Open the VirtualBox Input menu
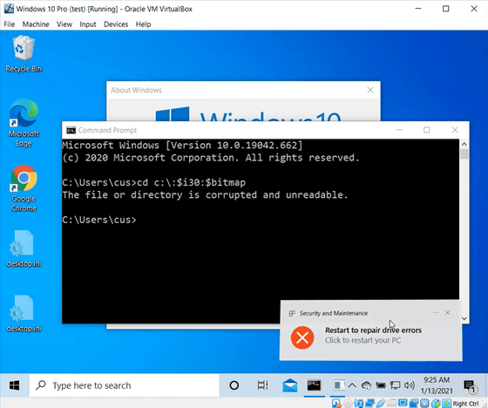This screenshot has width=488, height=408. pos(88,24)
